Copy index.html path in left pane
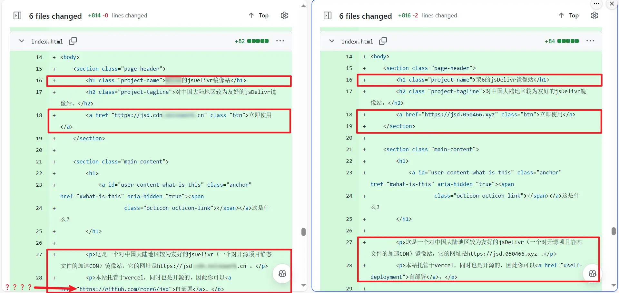619x293 pixels. (x=73, y=41)
